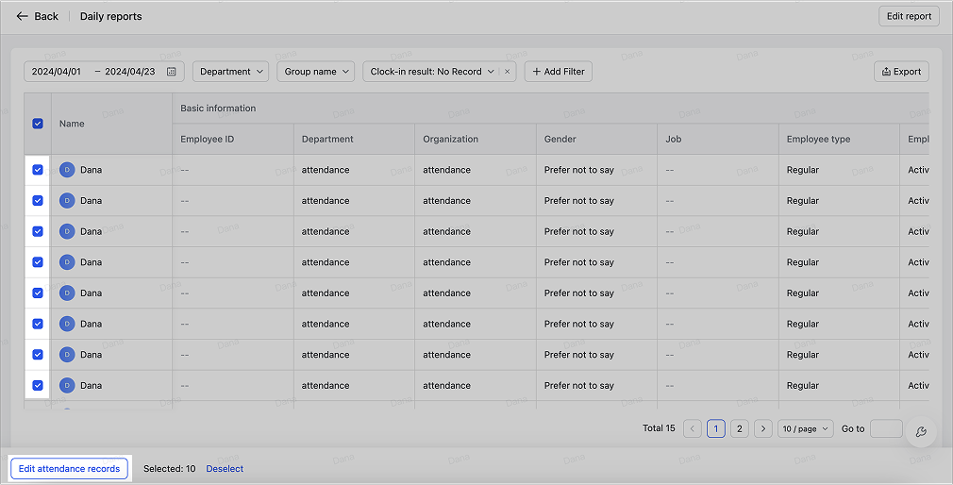Expand the Department filter dropdown
This screenshot has height=485, width=953.
click(230, 72)
